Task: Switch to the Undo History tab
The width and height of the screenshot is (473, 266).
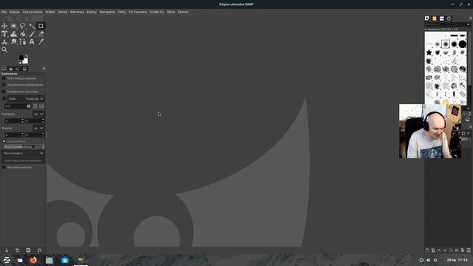Action: click(18, 69)
